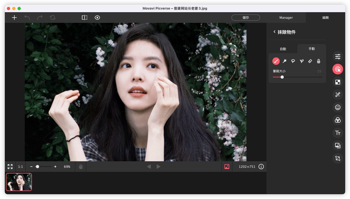This screenshot has height=199, width=350.
Task: Toggle the hand pan tool
Action: click(81, 167)
